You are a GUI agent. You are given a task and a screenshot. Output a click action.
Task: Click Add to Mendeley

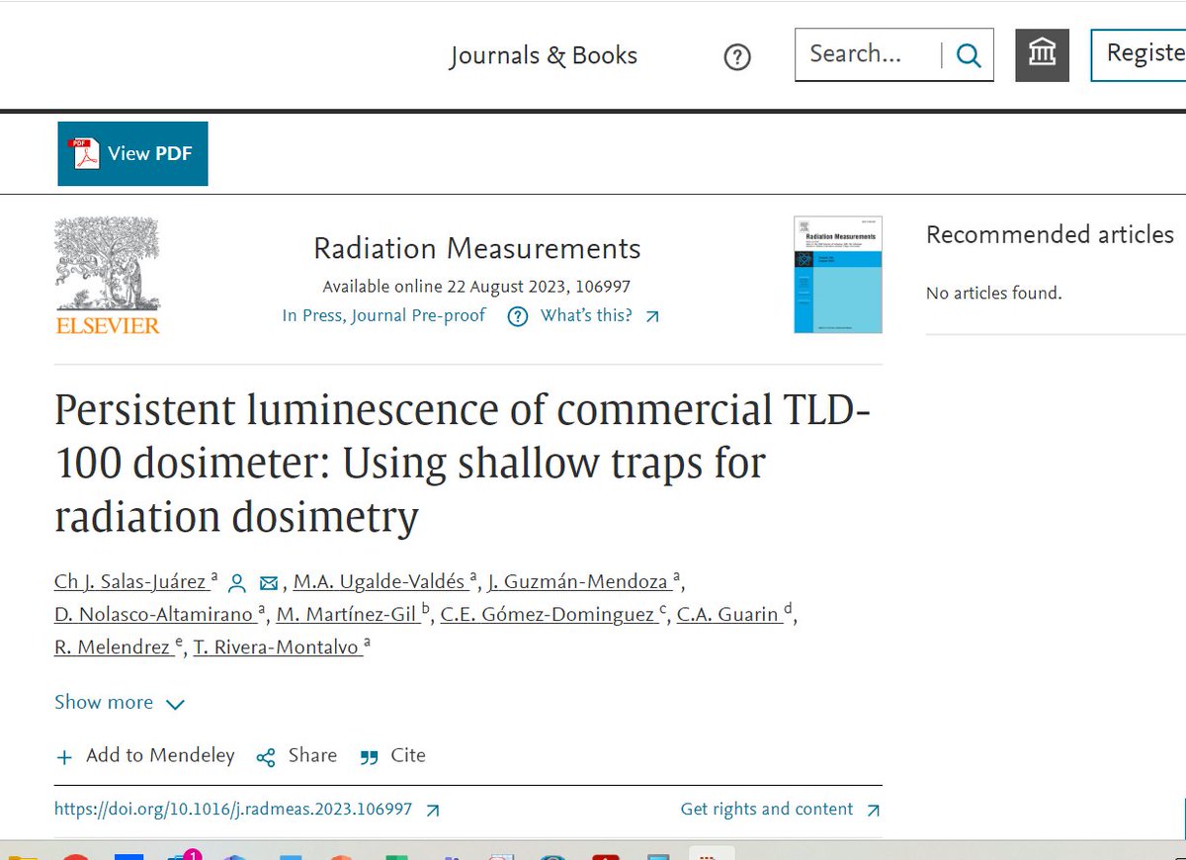[145, 756]
